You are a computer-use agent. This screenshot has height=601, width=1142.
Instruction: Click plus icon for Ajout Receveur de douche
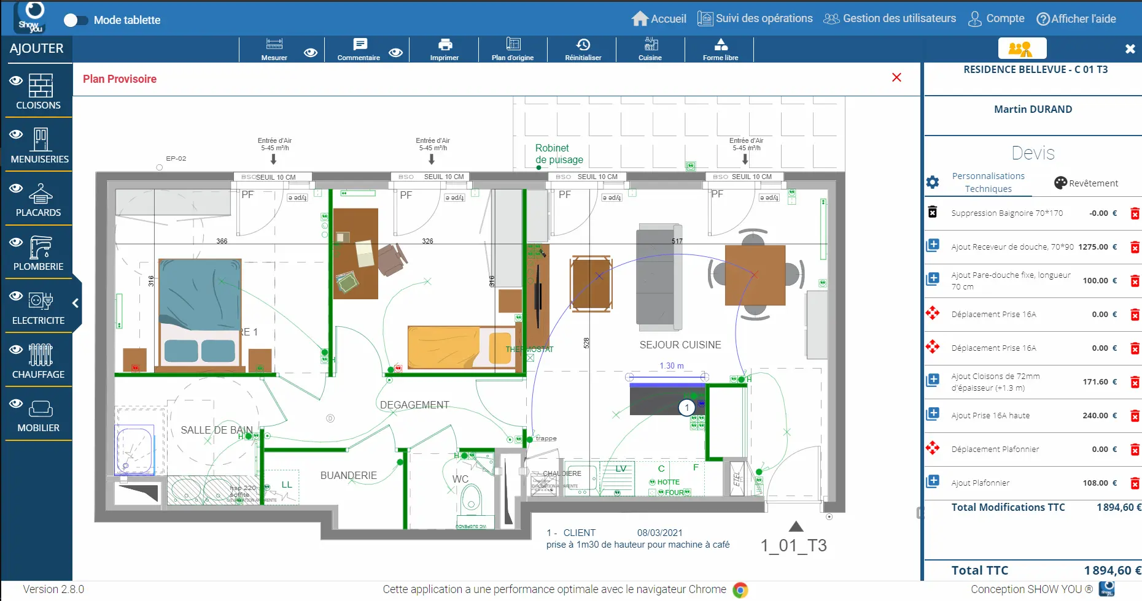point(933,245)
